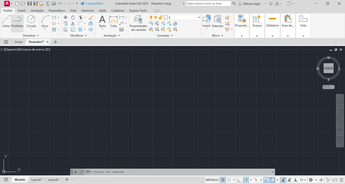345x184 pixels.
Task: Expand the Modificar panel
Action: tap(78, 36)
